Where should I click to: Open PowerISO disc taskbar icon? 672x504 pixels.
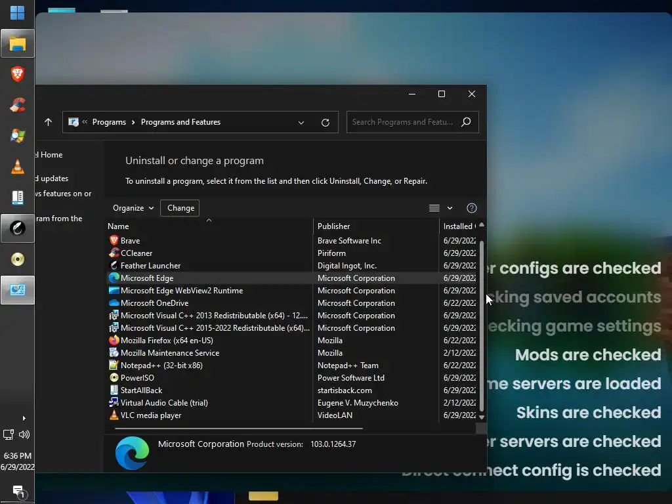point(18,259)
